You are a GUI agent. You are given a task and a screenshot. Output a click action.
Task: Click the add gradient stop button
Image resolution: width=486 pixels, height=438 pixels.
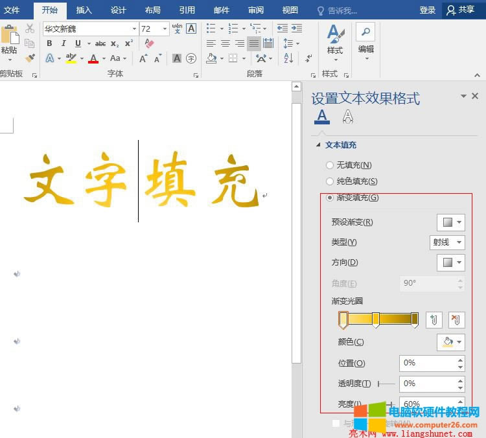(434, 319)
